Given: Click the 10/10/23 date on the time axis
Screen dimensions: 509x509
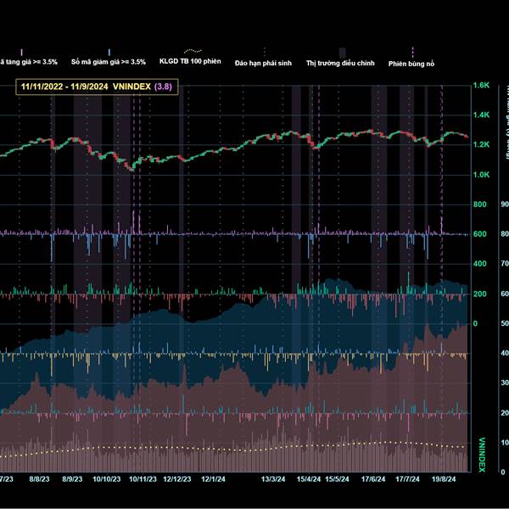Looking at the screenshot, I should (107, 479).
